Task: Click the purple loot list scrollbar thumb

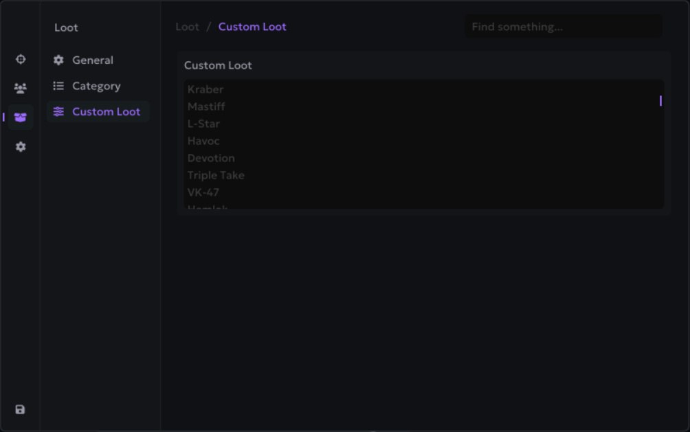Action: pos(660,101)
